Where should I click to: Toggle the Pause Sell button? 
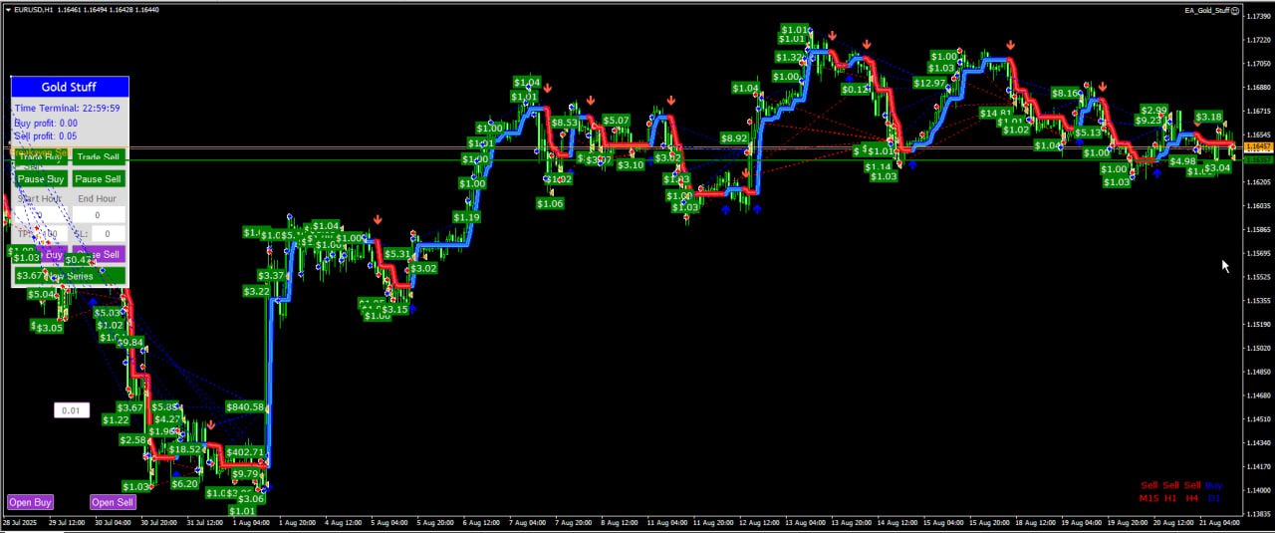pyautogui.click(x=99, y=179)
